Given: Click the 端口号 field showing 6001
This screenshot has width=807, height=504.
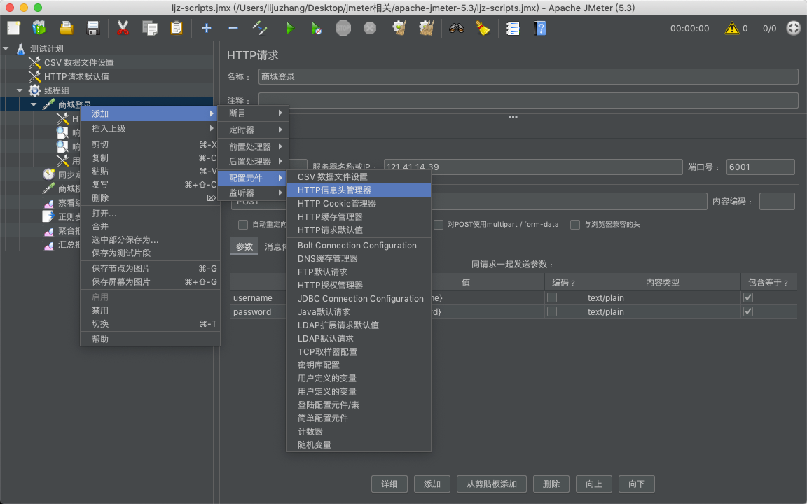Looking at the screenshot, I should [x=760, y=167].
